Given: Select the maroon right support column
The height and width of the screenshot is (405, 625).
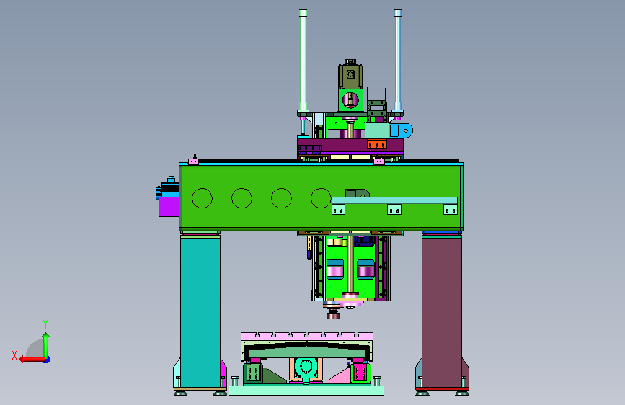Looking at the screenshot, I should pyautogui.click(x=442, y=312).
